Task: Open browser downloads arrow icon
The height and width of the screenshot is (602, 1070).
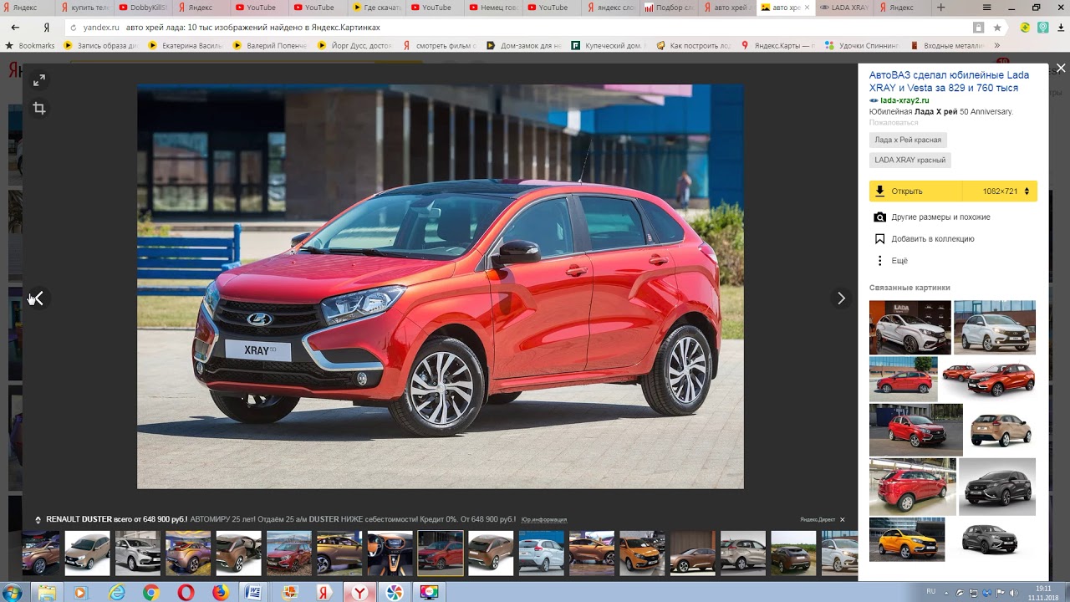Action: (1061, 28)
